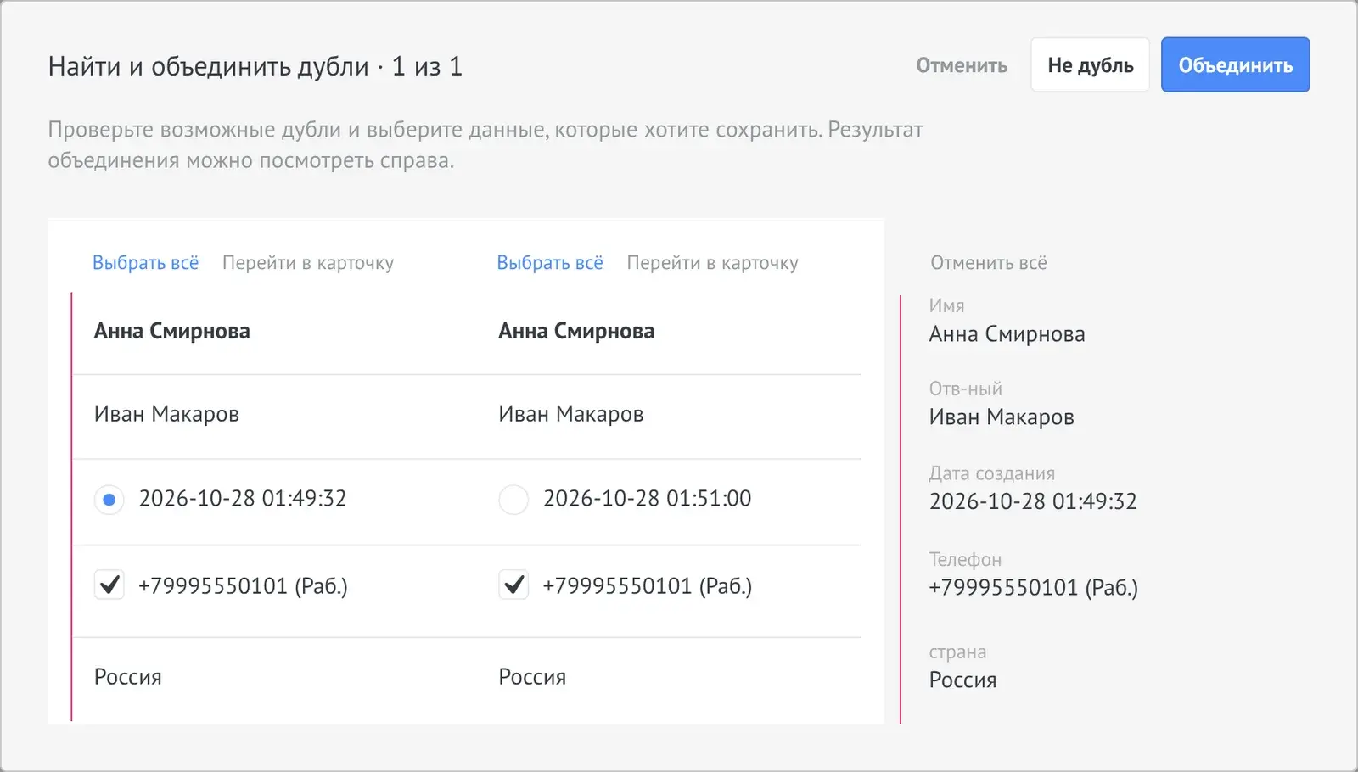Click the result value under Отв-ный
The image size is (1358, 772).
coord(1002,417)
